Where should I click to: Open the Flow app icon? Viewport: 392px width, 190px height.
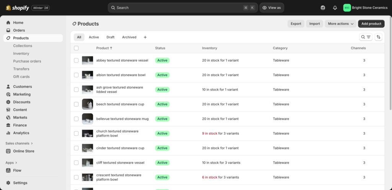click(x=8, y=170)
